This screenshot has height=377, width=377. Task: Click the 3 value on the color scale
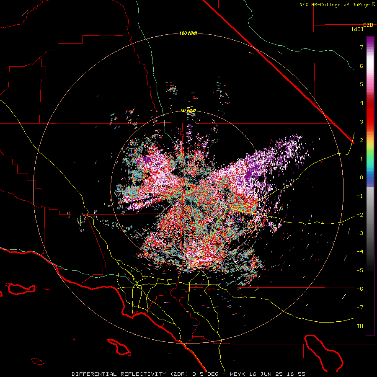point(362,121)
